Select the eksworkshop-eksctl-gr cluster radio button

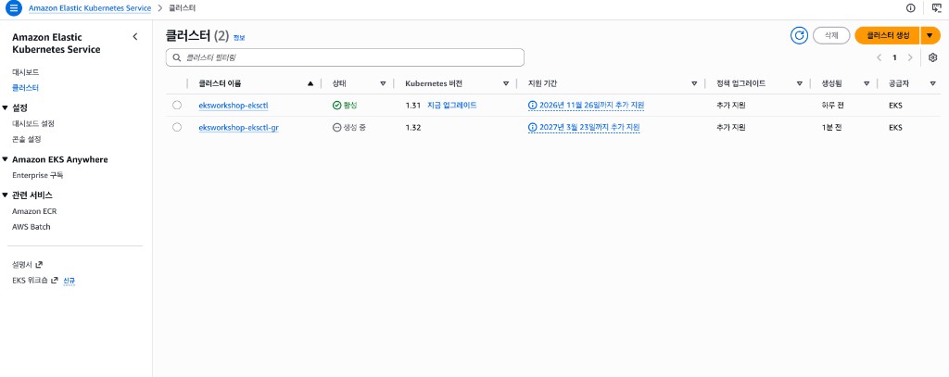point(177,127)
